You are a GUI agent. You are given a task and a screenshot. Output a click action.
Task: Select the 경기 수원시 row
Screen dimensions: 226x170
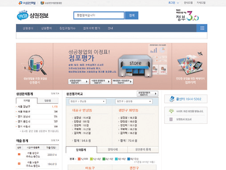37,127
